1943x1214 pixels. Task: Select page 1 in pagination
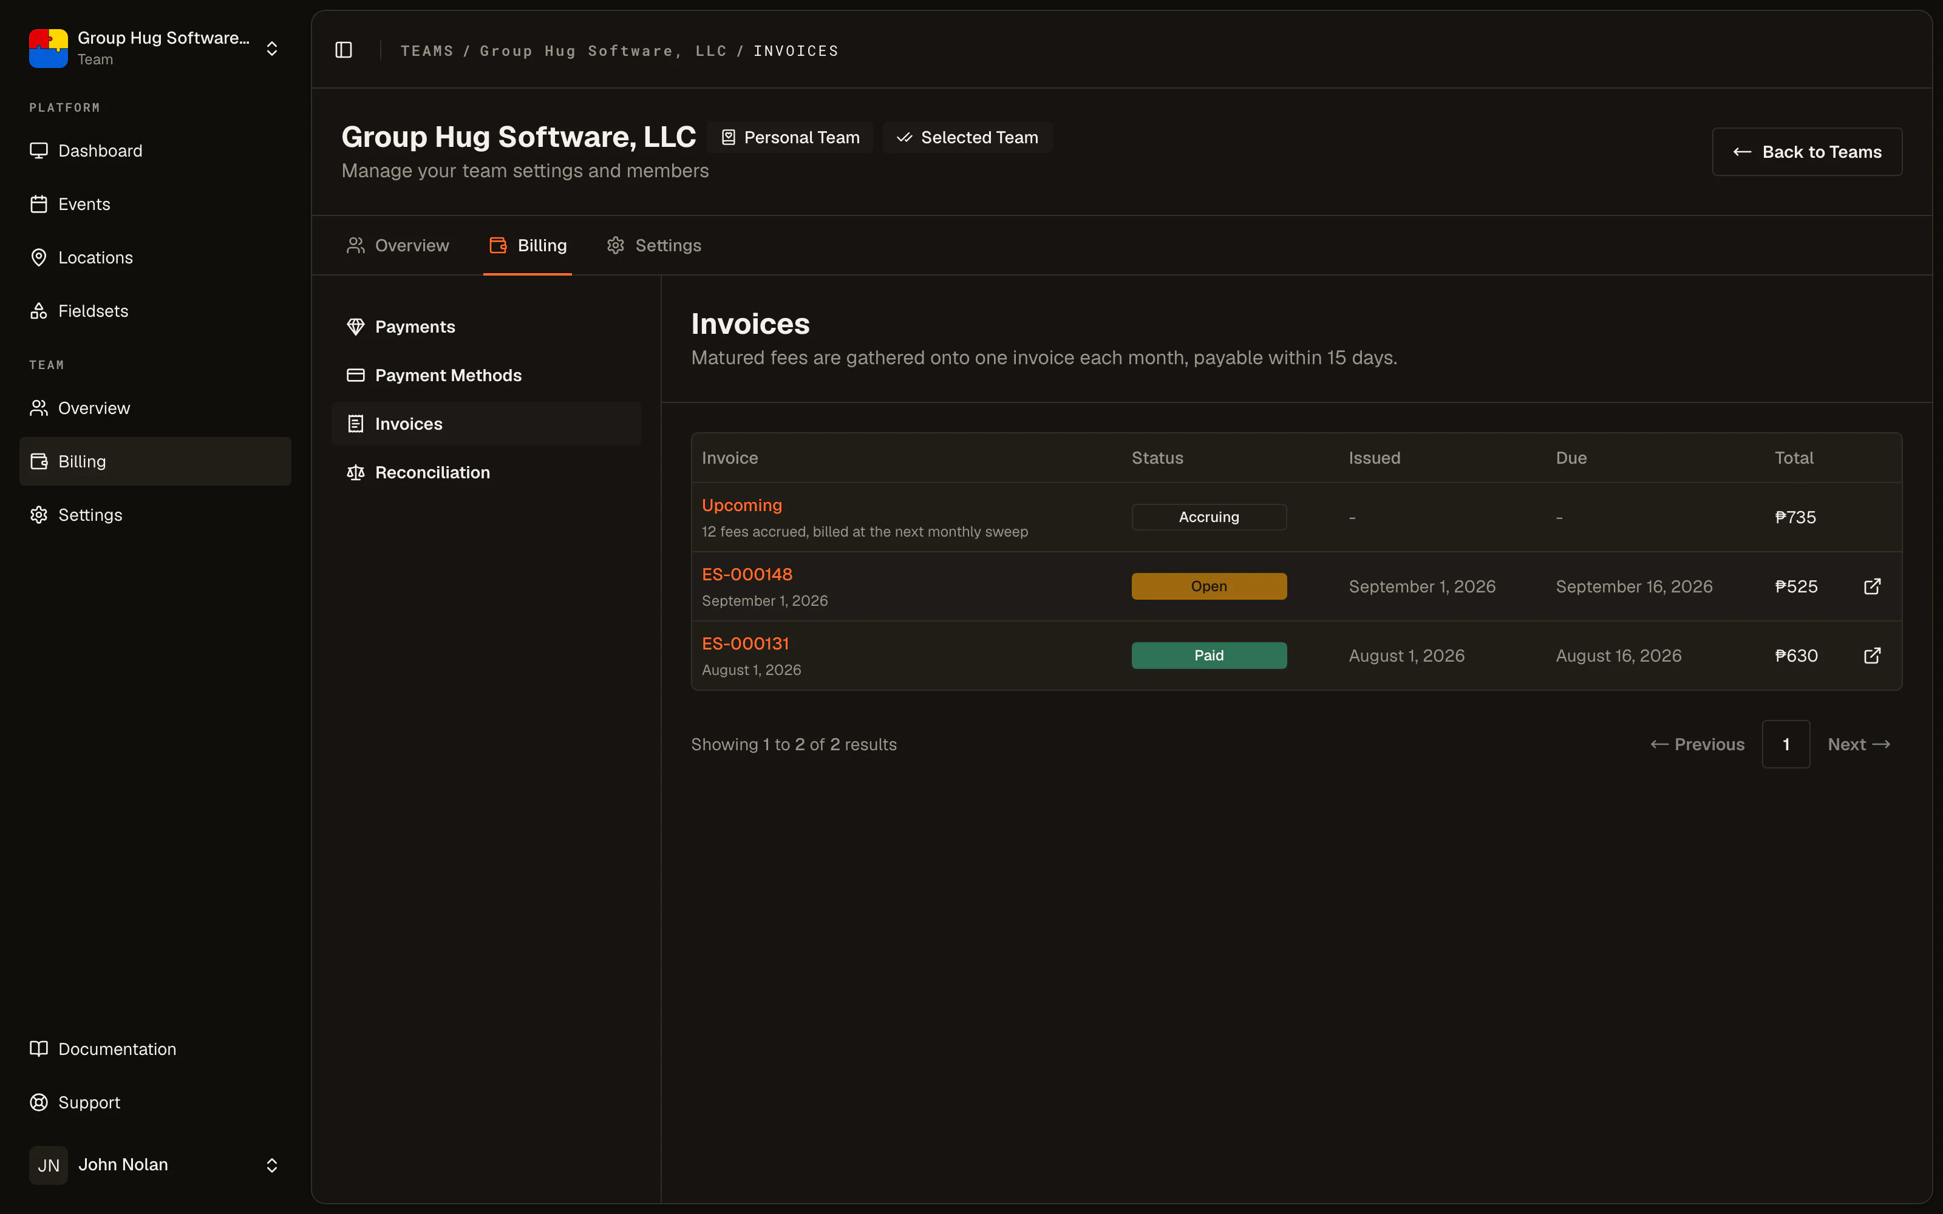click(x=1786, y=744)
